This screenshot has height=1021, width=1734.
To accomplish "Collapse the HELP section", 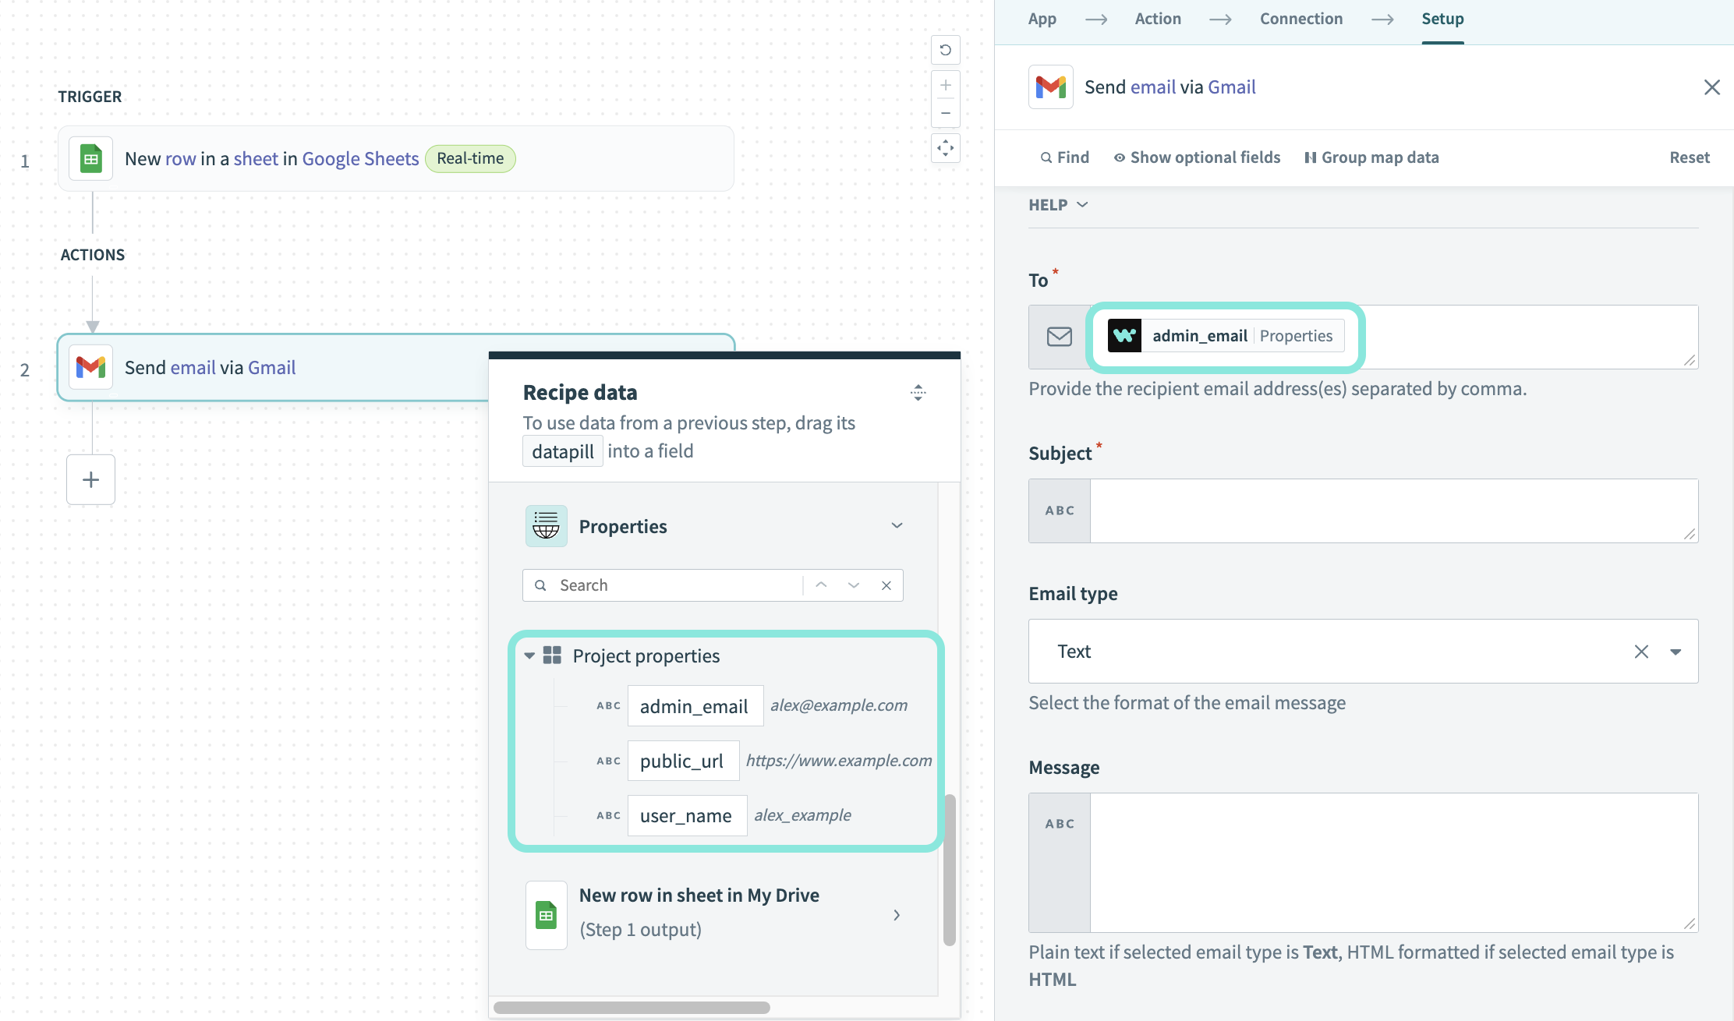I will coord(1082,204).
